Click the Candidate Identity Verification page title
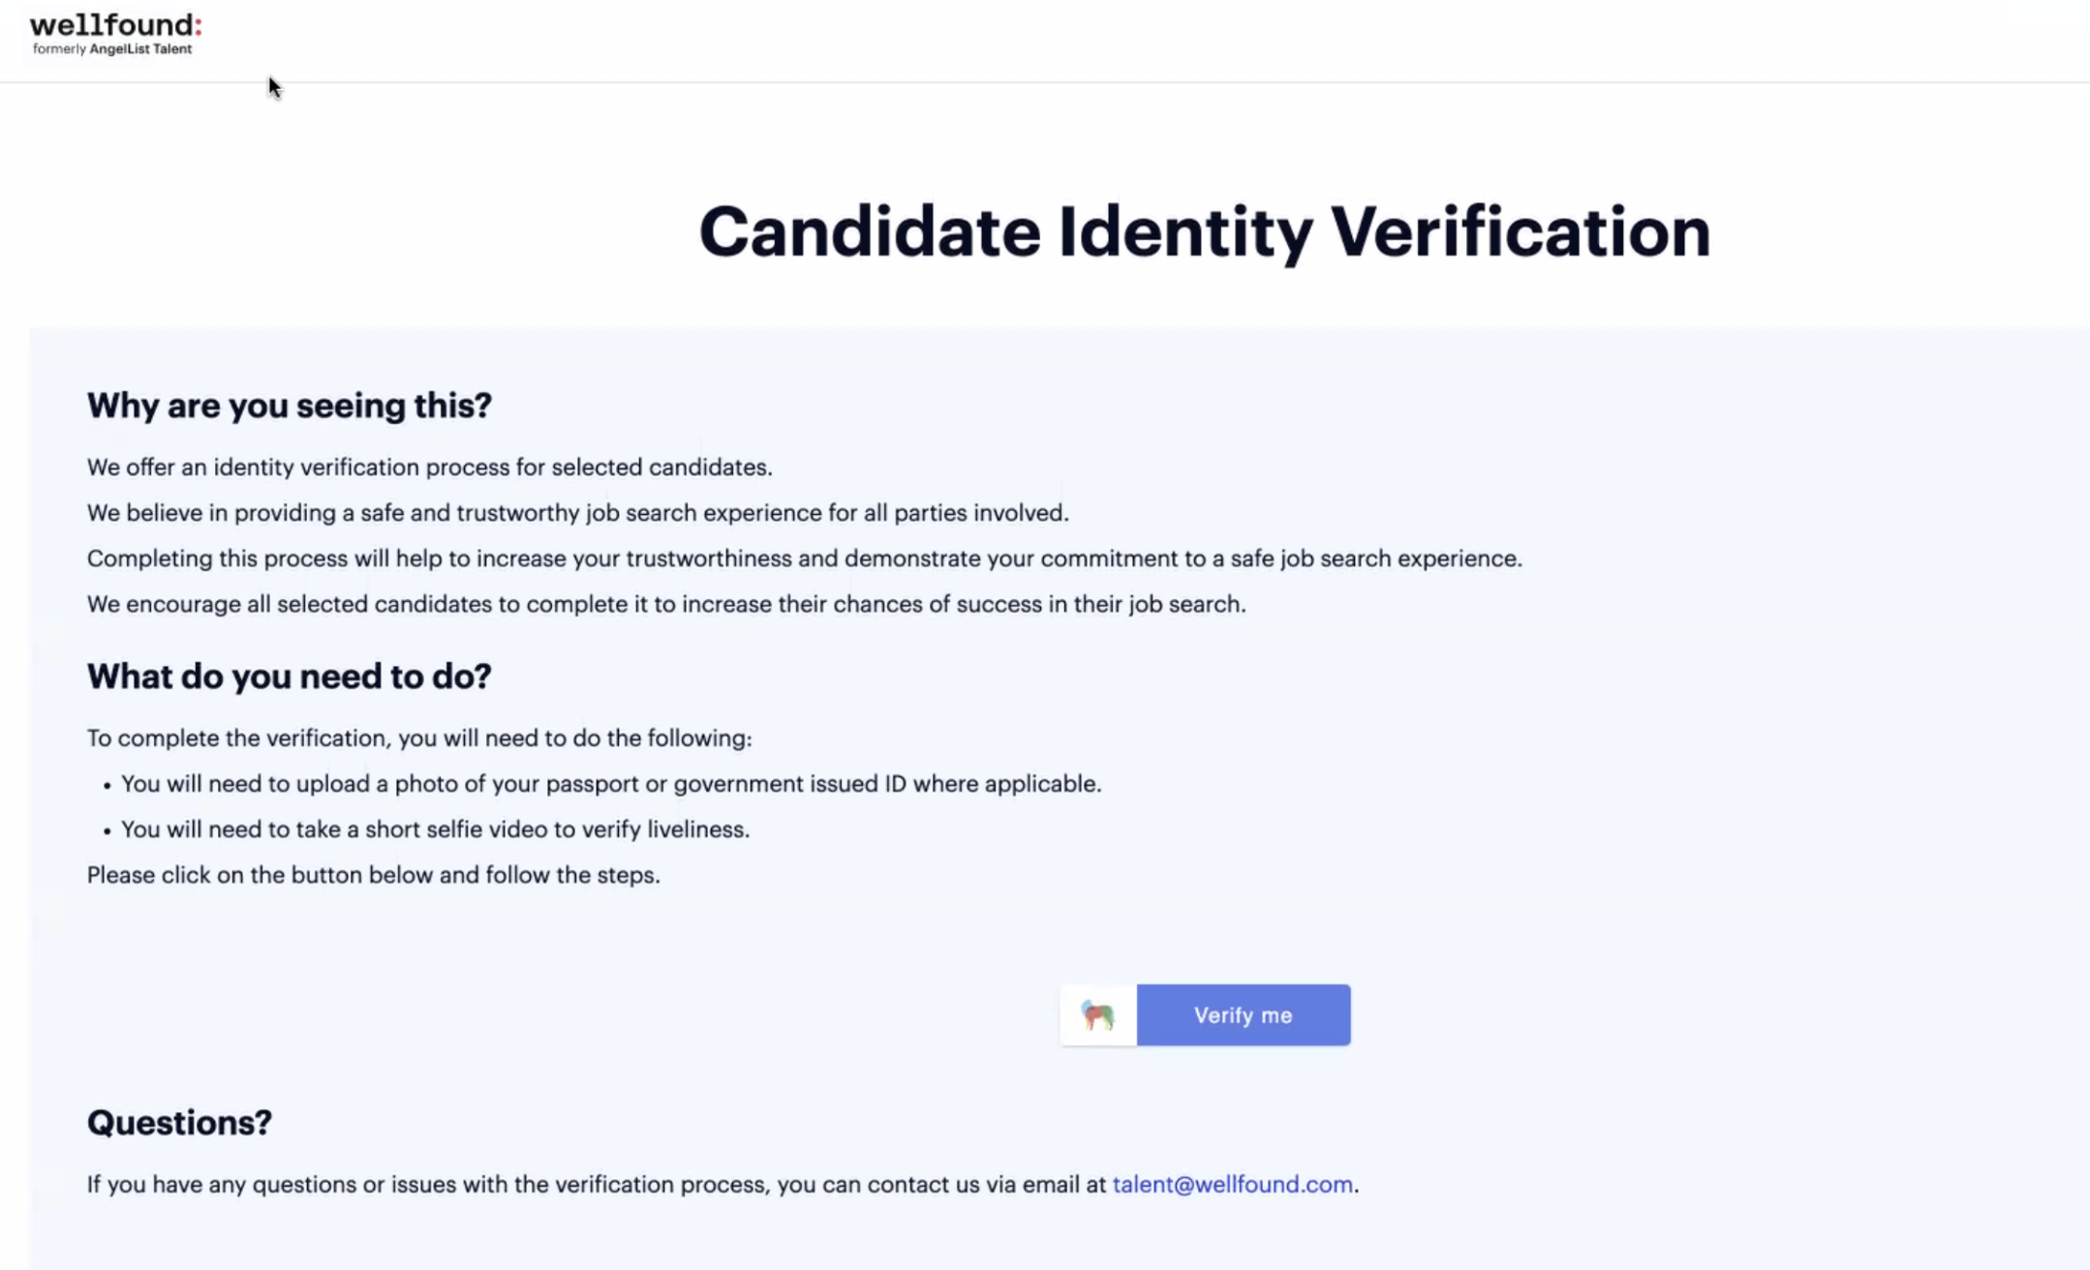The image size is (2090, 1270). [1204, 232]
